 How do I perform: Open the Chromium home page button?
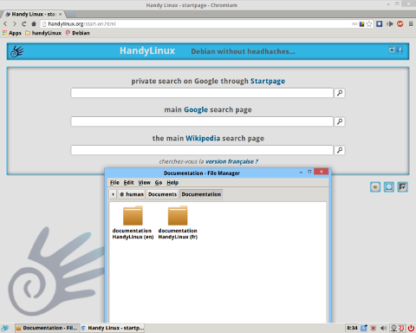[x=34, y=24]
